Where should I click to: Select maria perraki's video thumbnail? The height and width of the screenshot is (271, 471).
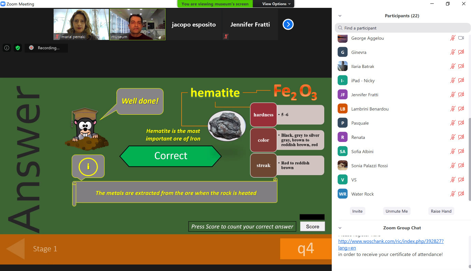coord(81,25)
